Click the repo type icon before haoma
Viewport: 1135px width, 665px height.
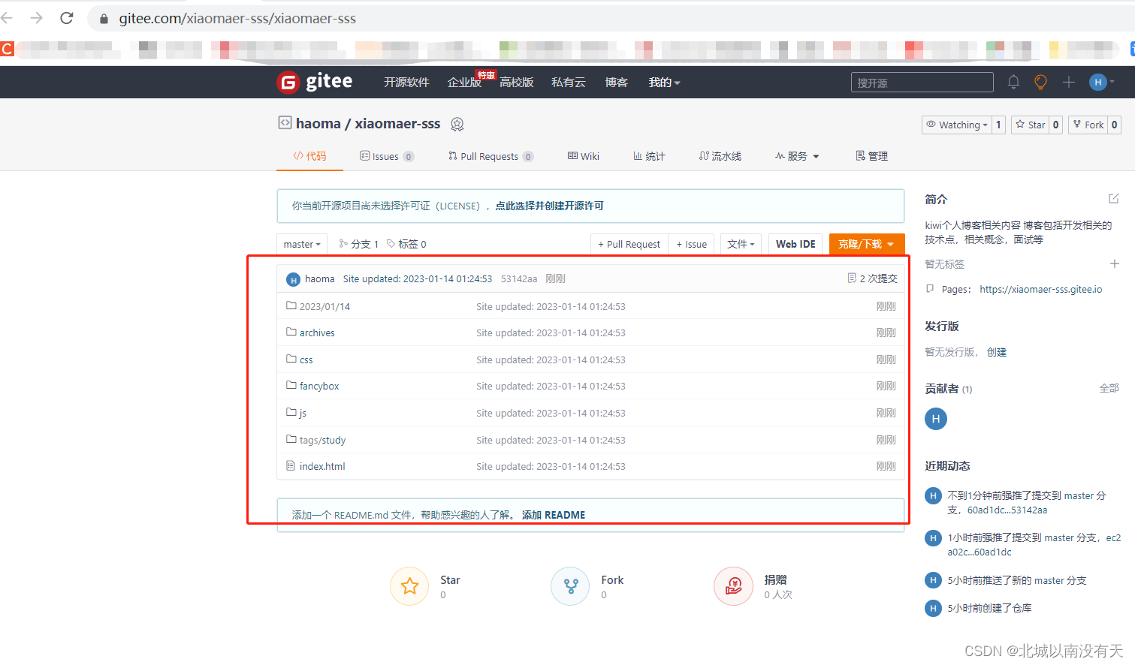(285, 122)
